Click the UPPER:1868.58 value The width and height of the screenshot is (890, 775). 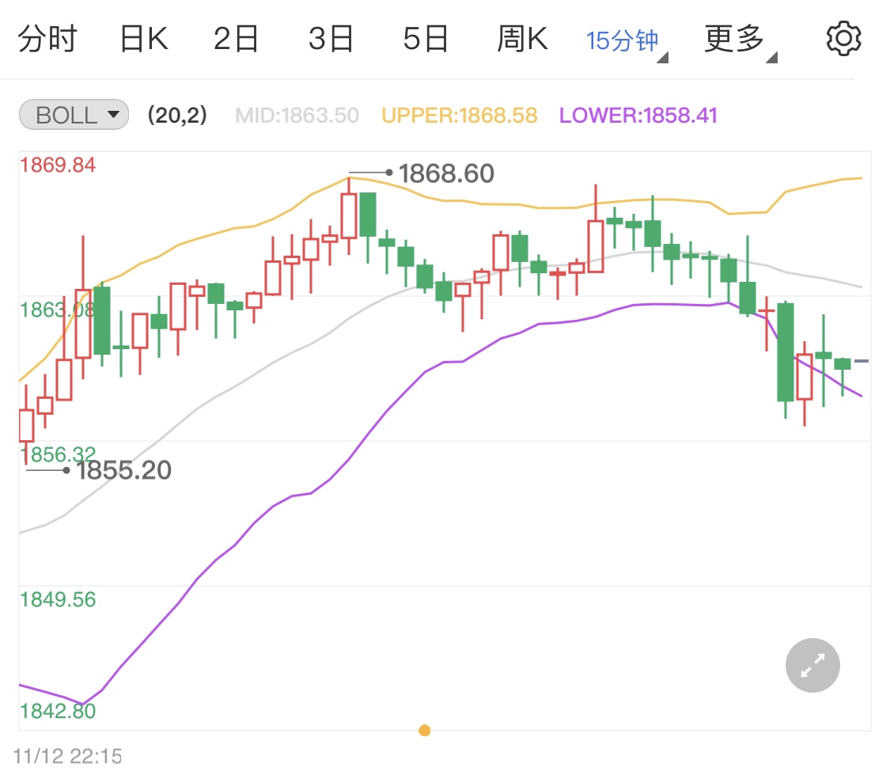(x=459, y=116)
